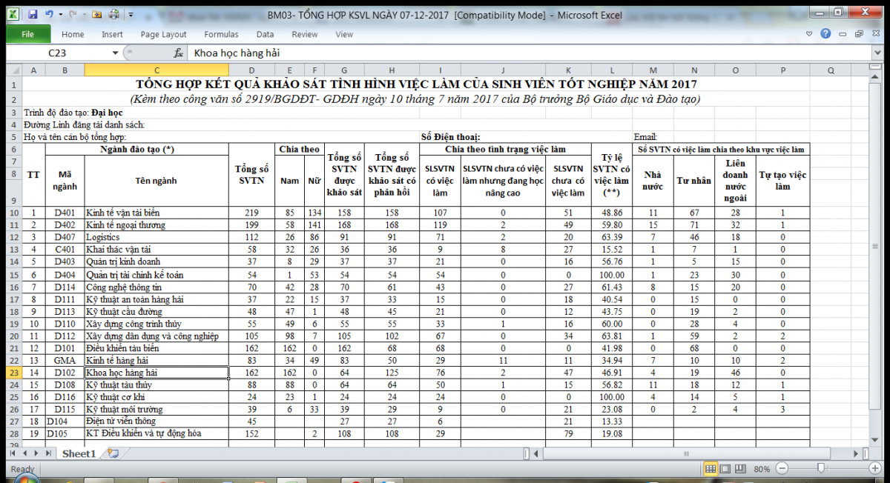Viewport: 890px width, 483px height.
Task: Open the Microsoft Excel Help button
Action: 825,34
